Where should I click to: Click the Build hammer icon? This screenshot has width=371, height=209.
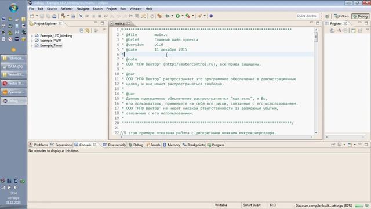pos(63,16)
